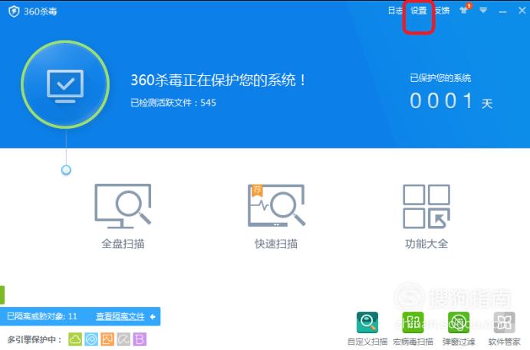Click the protection status monitor circle
The width and height of the screenshot is (530, 350).
pos(65,84)
